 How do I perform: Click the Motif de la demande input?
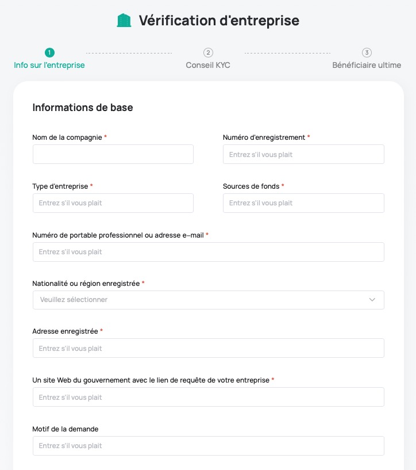tap(209, 446)
